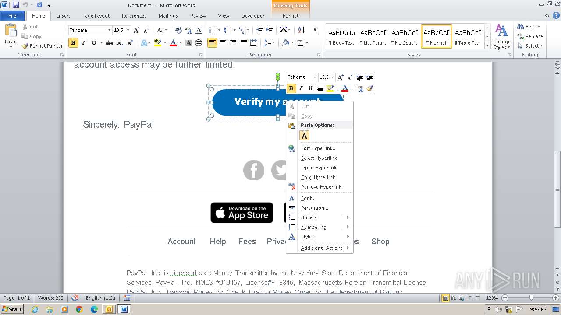Open the zoom level 120% dialog
Image resolution: width=561 pixels, height=315 pixels.
492,298
